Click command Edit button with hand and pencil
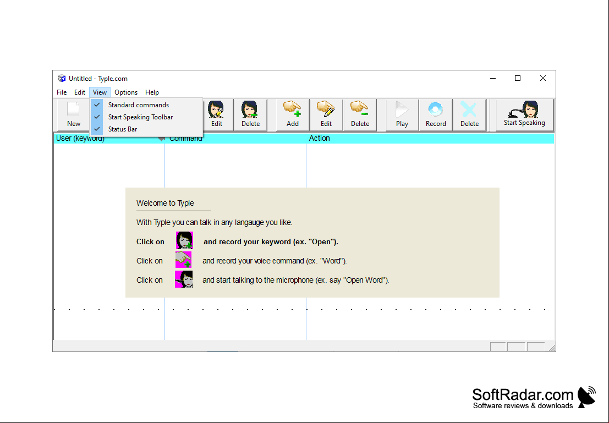The width and height of the screenshot is (609, 423). click(x=326, y=114)
